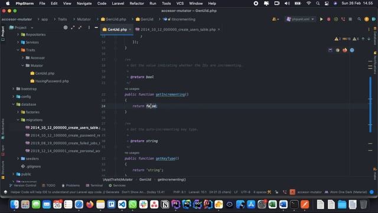The width and height of the screenshot is (378, 213).
Task: Click the blue editor scrollbar thumb
Action: pos(370,104)
